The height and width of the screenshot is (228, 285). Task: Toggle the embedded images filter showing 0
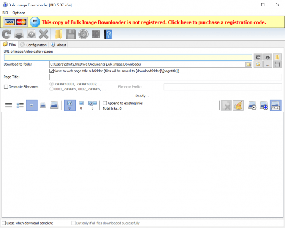[81, 105]
